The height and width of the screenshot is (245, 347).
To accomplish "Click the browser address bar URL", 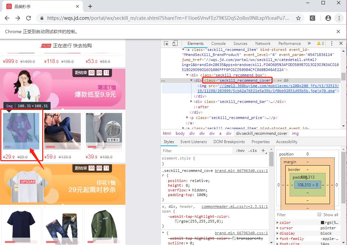I will 168,18.
